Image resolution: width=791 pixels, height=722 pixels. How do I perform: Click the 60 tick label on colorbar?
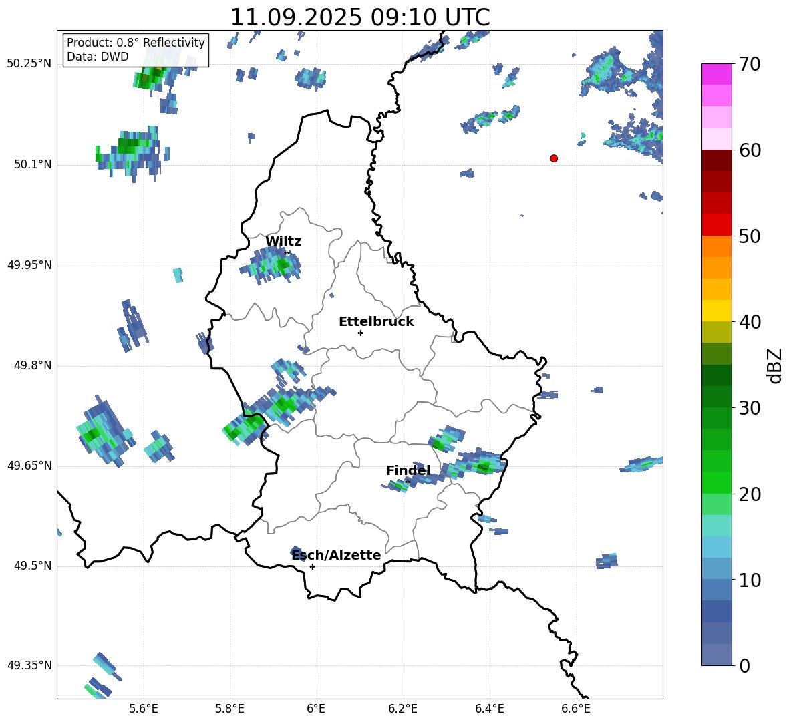click(750, 150)
